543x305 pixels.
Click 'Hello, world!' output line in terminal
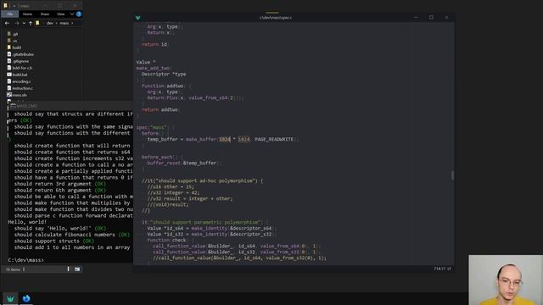tap(27, 222)
